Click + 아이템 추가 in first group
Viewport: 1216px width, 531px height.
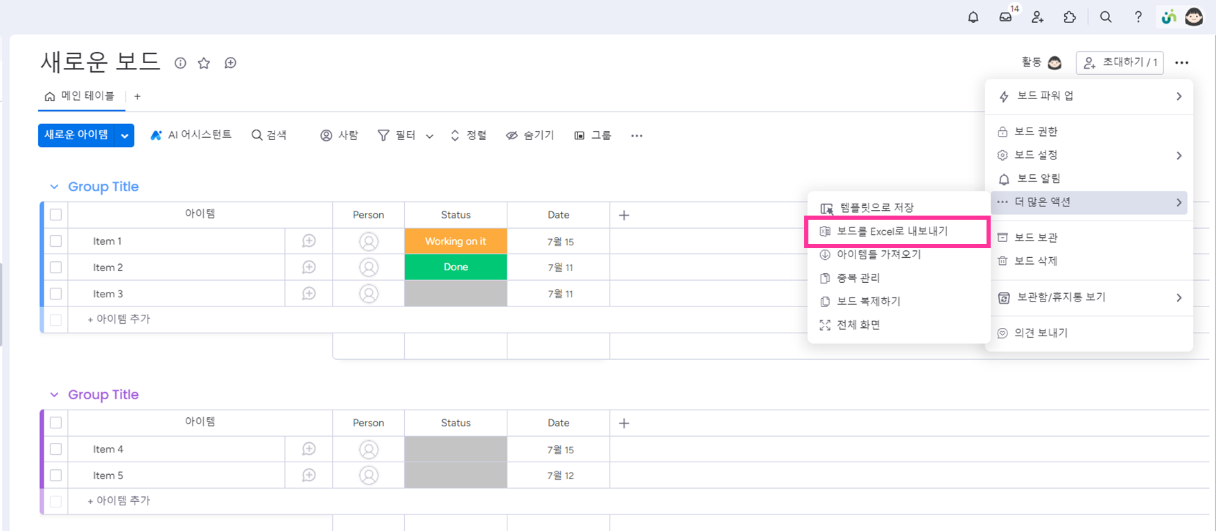click(x=119, y=320)
